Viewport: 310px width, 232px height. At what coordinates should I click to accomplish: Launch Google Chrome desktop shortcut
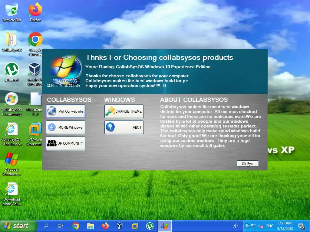(x=35, y=44)
